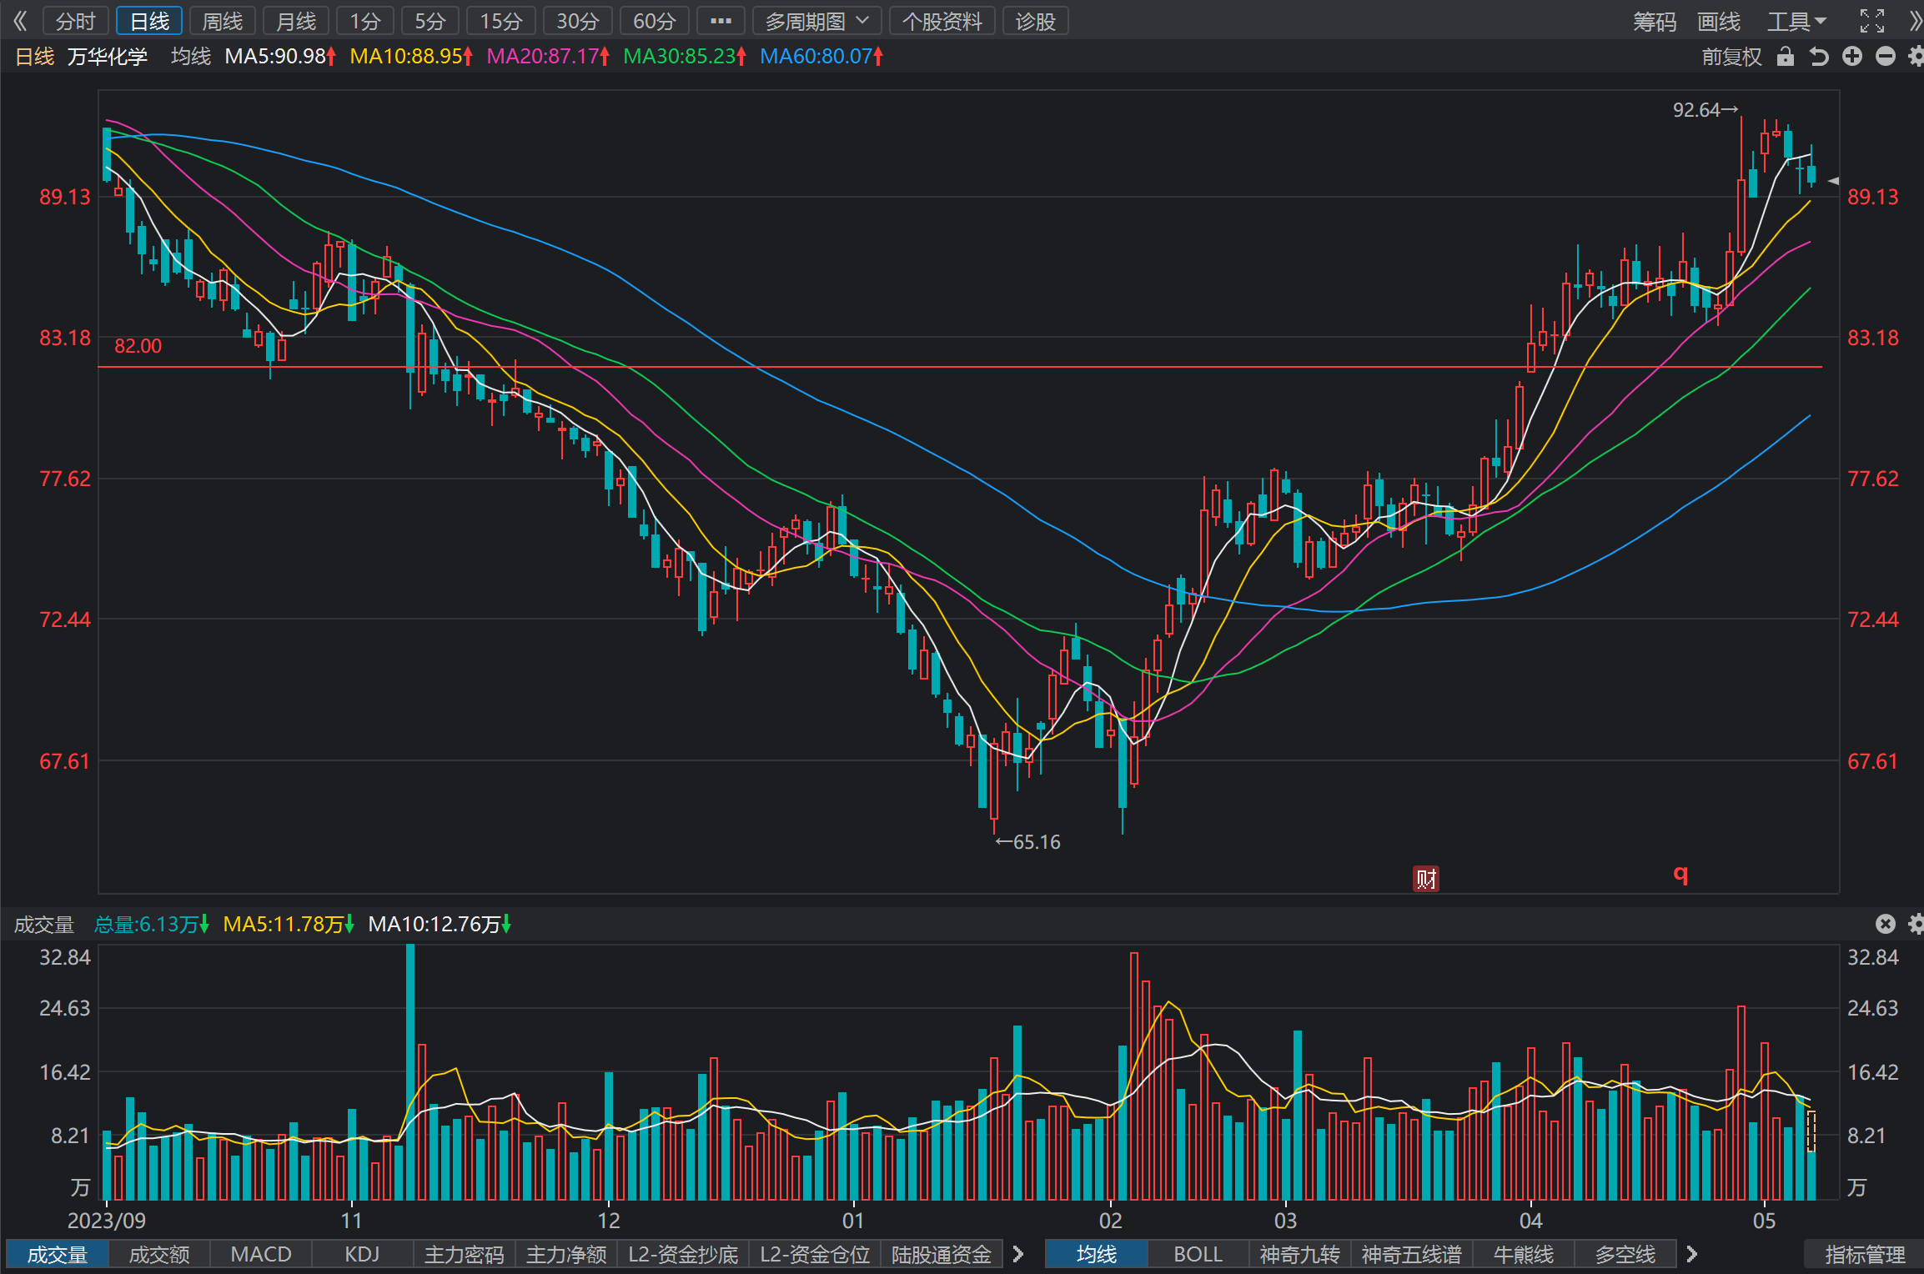
Task: Open 诊股 stock diagnosis
Action: pos(1036,21)
